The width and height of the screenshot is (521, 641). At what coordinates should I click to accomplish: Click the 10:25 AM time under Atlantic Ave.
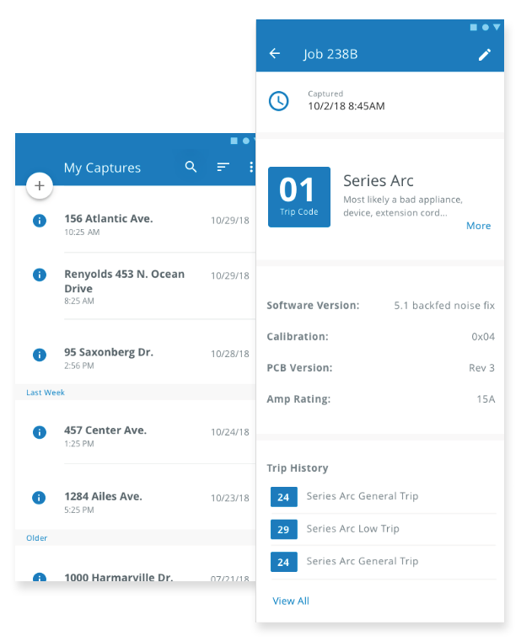coord(82,232)
